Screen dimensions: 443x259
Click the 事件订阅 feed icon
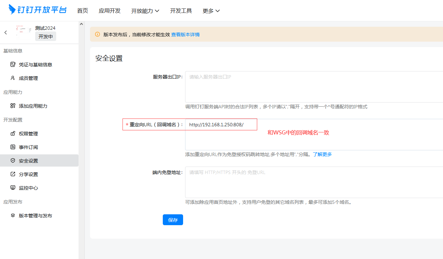pyautogui.click(x=13, y=147)
